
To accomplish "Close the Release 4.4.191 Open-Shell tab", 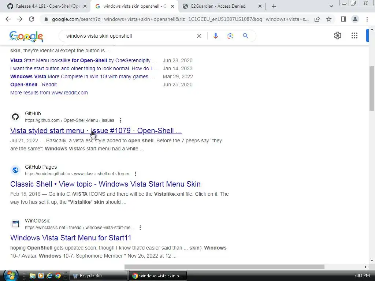I will pyautogui.click(x=85, y=7).
